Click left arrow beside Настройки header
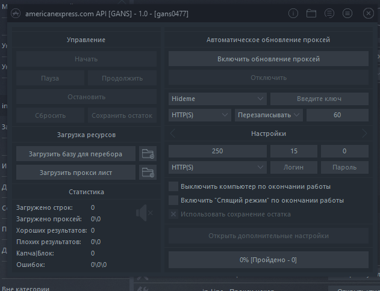Viewport: 380px width, 291px height. click(x=173, y=133)
